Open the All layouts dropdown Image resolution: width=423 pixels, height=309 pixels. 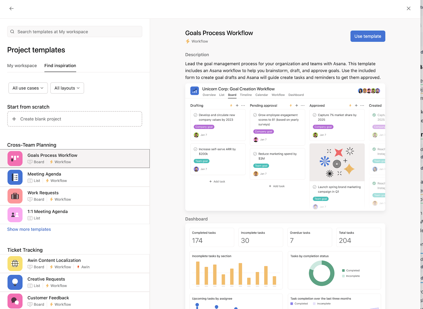coord(67,88)
